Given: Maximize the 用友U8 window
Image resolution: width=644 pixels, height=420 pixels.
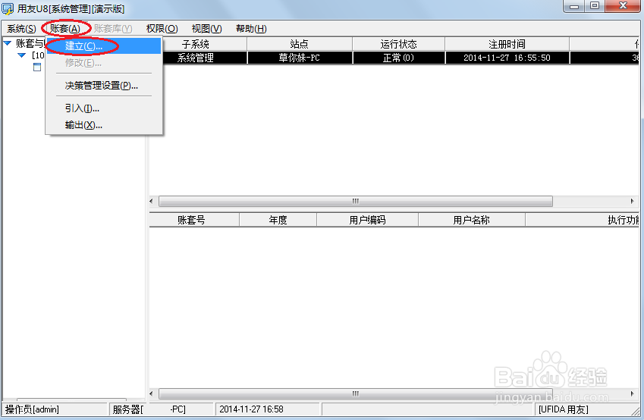Looking at the screenshot, I should pos(594,6).
